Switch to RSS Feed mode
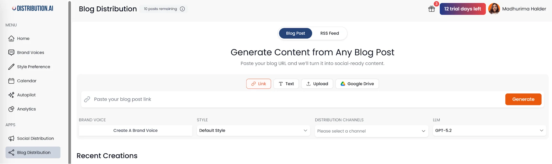 click(329, 33)
